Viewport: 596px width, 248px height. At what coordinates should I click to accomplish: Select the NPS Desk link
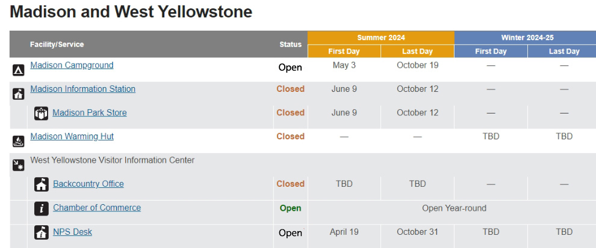click(x=73, y=232)
